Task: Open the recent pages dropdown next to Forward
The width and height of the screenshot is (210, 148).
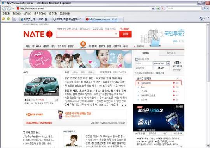Action: point(13,9)
